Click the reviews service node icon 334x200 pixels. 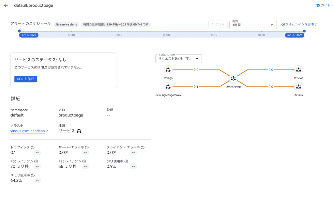click(298, 70)
